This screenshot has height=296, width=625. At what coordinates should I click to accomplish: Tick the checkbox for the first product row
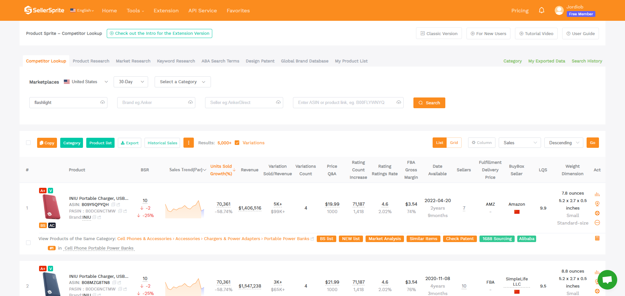28,243
